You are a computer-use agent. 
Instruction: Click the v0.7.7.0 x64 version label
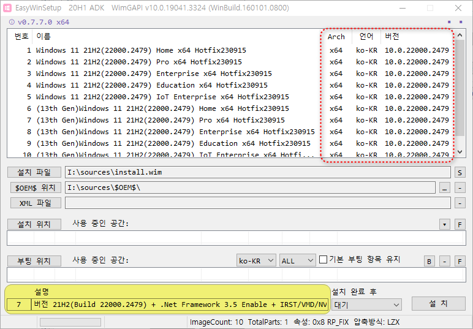click(x=44, y=22)
